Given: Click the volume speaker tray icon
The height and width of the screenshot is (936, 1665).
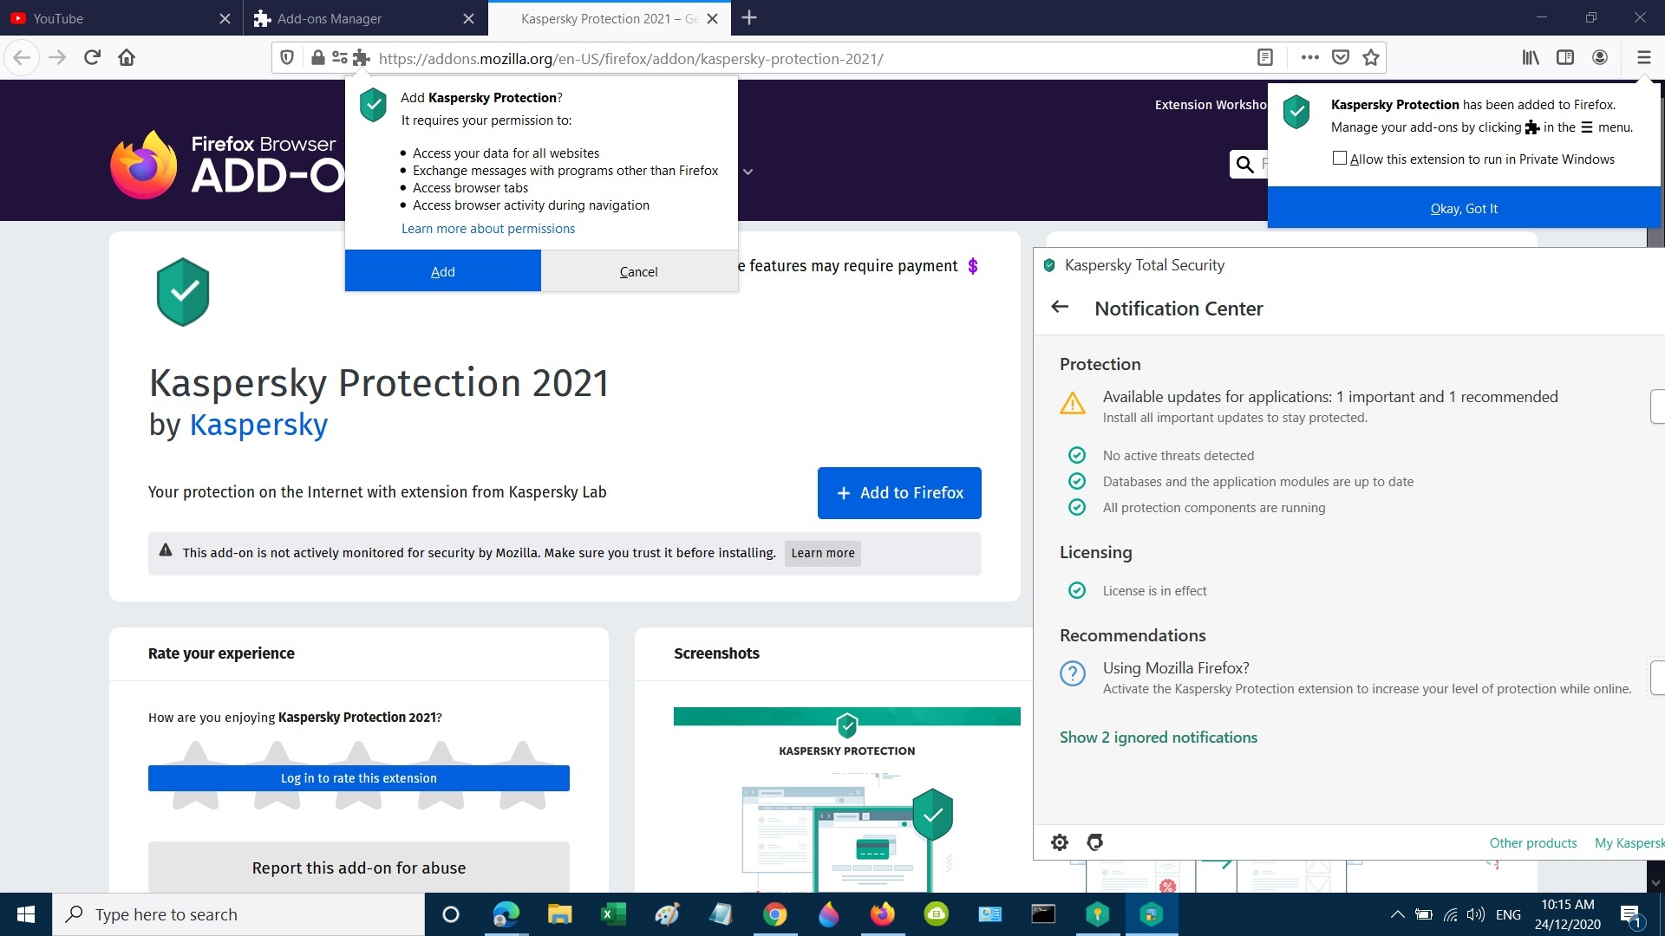Looking at the screenshot, I should click(1475, 914).
